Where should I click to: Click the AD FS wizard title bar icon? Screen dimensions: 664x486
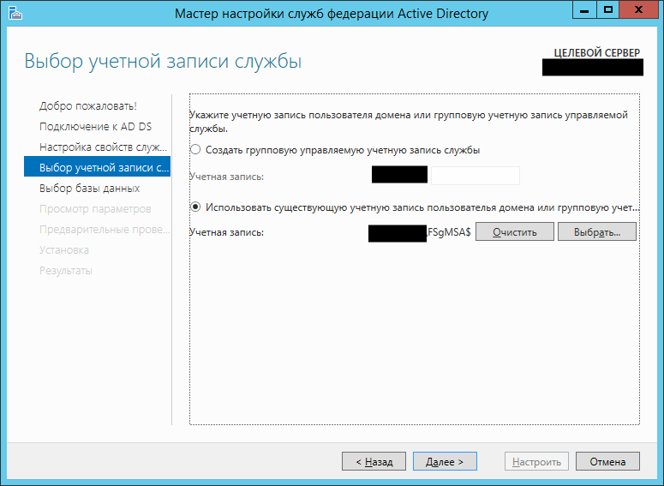point(14,12)
